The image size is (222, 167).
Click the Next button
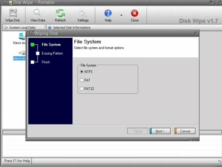[160, 131]
